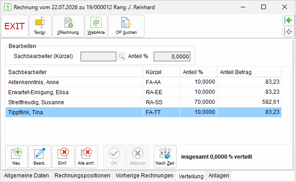Open the Rechnungspositionen tab
Screen dimensions: 296x182
(82, 176)
